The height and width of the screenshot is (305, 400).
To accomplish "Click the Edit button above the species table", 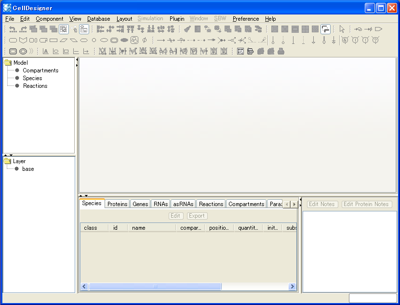I will click(x=175, y=216).
